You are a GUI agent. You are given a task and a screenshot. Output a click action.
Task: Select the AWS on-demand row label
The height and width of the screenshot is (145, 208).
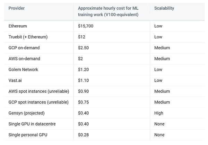pyautogui.click(x=24, y=59)
